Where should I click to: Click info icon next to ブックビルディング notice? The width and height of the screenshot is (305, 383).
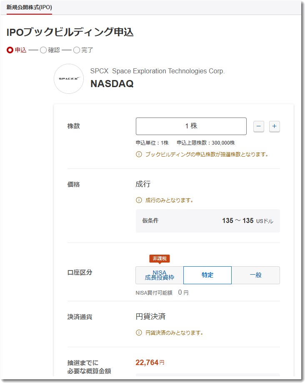(x=139, y=154)
